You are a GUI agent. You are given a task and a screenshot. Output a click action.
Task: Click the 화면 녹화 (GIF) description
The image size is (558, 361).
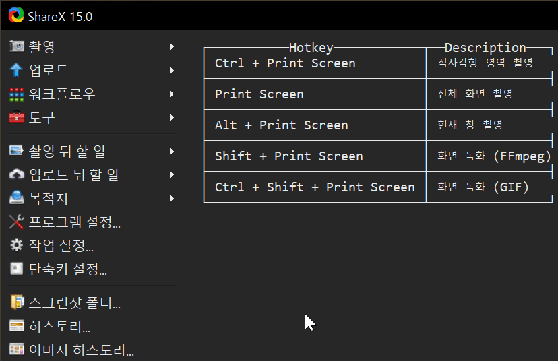coord(483,187)
